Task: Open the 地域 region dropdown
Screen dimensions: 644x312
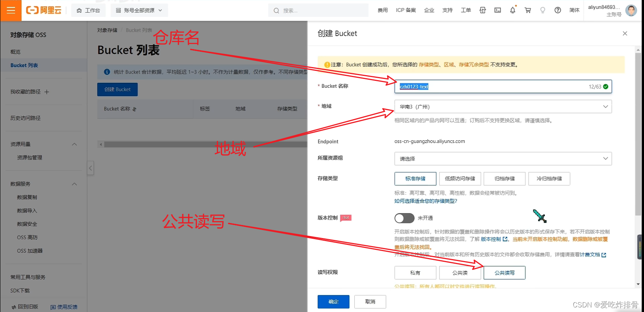Action: tap(503, 107)
